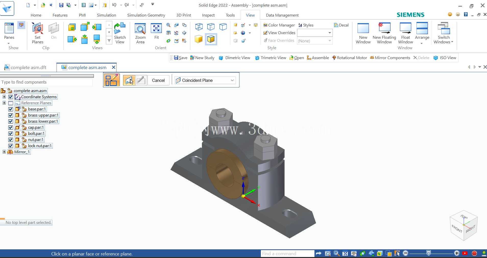487x258 pixels.
Task: Open the Customize Quick Access Toolbar arrow
Action: click(153, 4)
